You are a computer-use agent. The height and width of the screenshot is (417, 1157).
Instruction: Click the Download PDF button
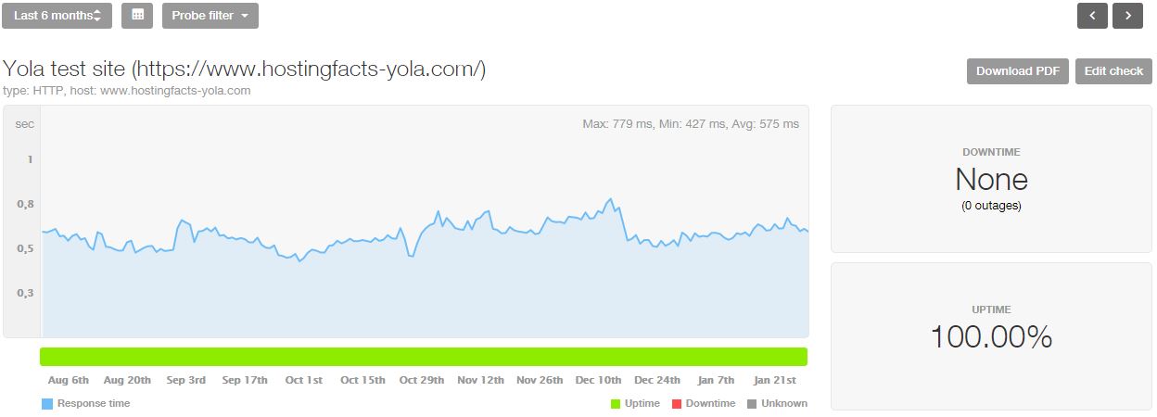coord(1018,71)
